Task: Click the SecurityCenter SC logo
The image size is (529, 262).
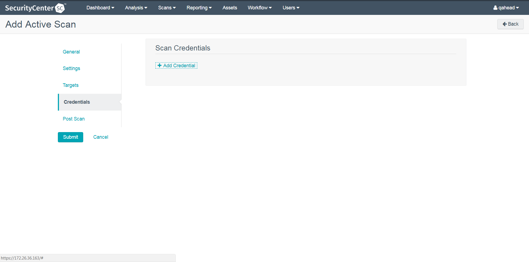Action: tap(36, 8)
